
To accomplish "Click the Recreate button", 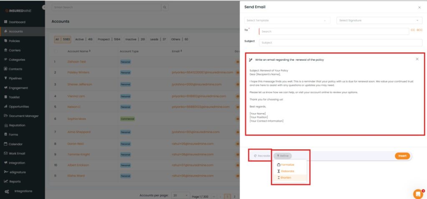I will pyautogui.click(x=261, y=156).
